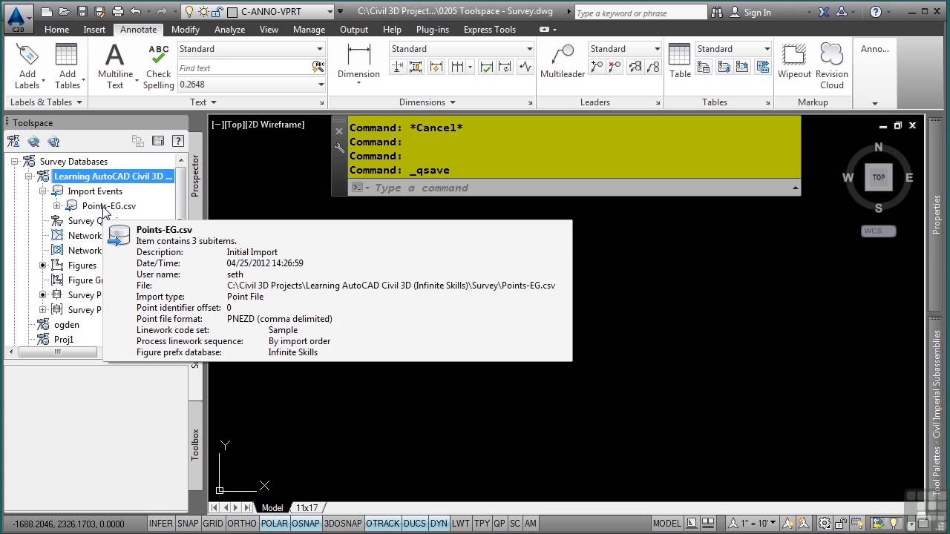950x534 pixels.
Task: Click the workspace switching gear icon
Action: click(x=824, y=524)
